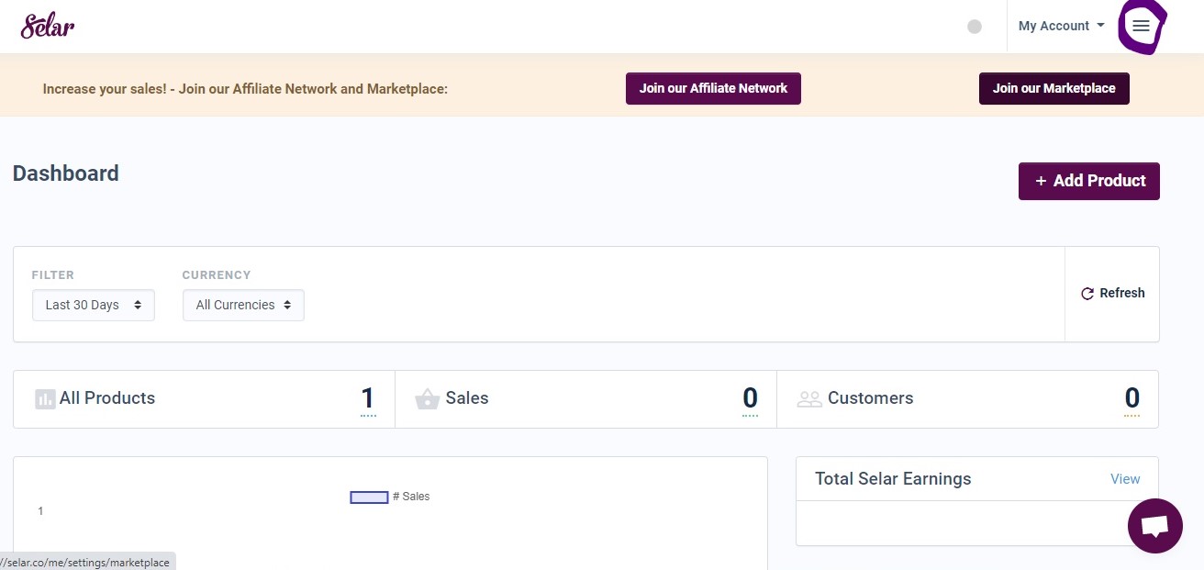Click the # Sales legend color swatch
Image resolution: width=1204 pixels, height=570 pixels.
[x=367, y=497]
